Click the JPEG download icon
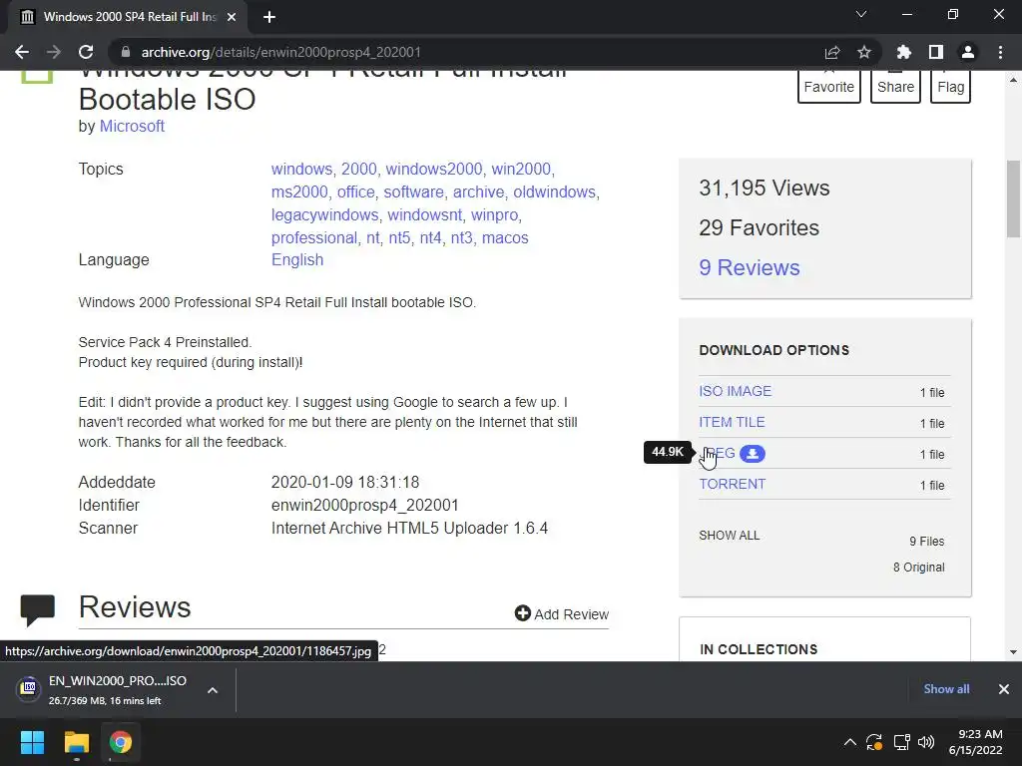 pos(753,454)
